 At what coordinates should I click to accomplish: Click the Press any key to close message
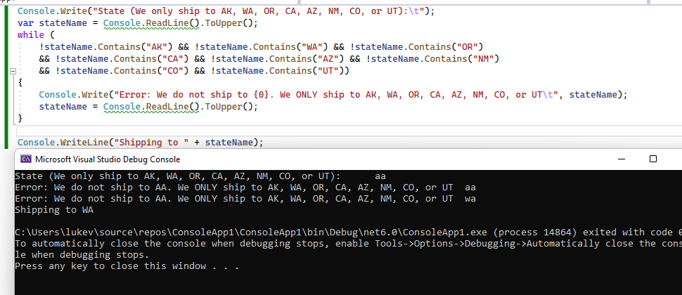point(127,265)
